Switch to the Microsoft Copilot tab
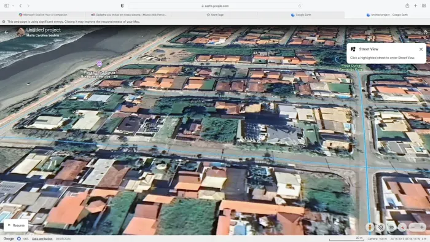The width and height of the screenshot is (430, 242). click(x=43, y=15)
